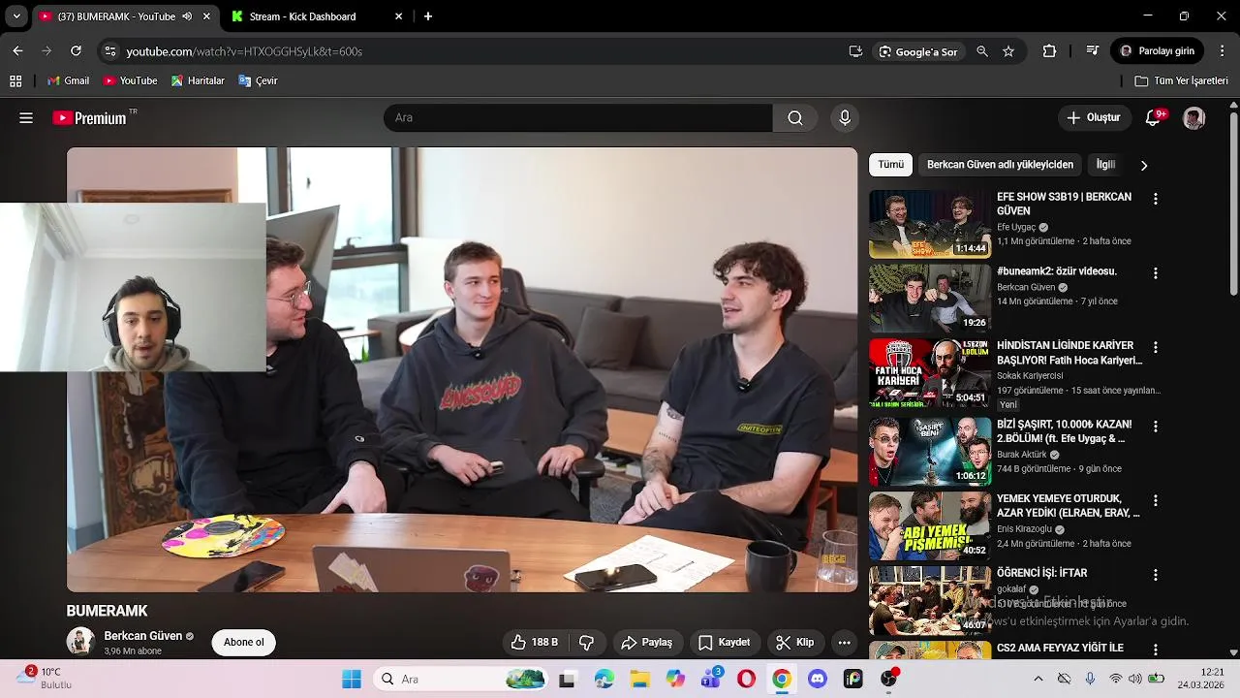This screenshot has width=1240, height=698.
Task: Open Haritalar bookmark
Action: tap(198, 81)
